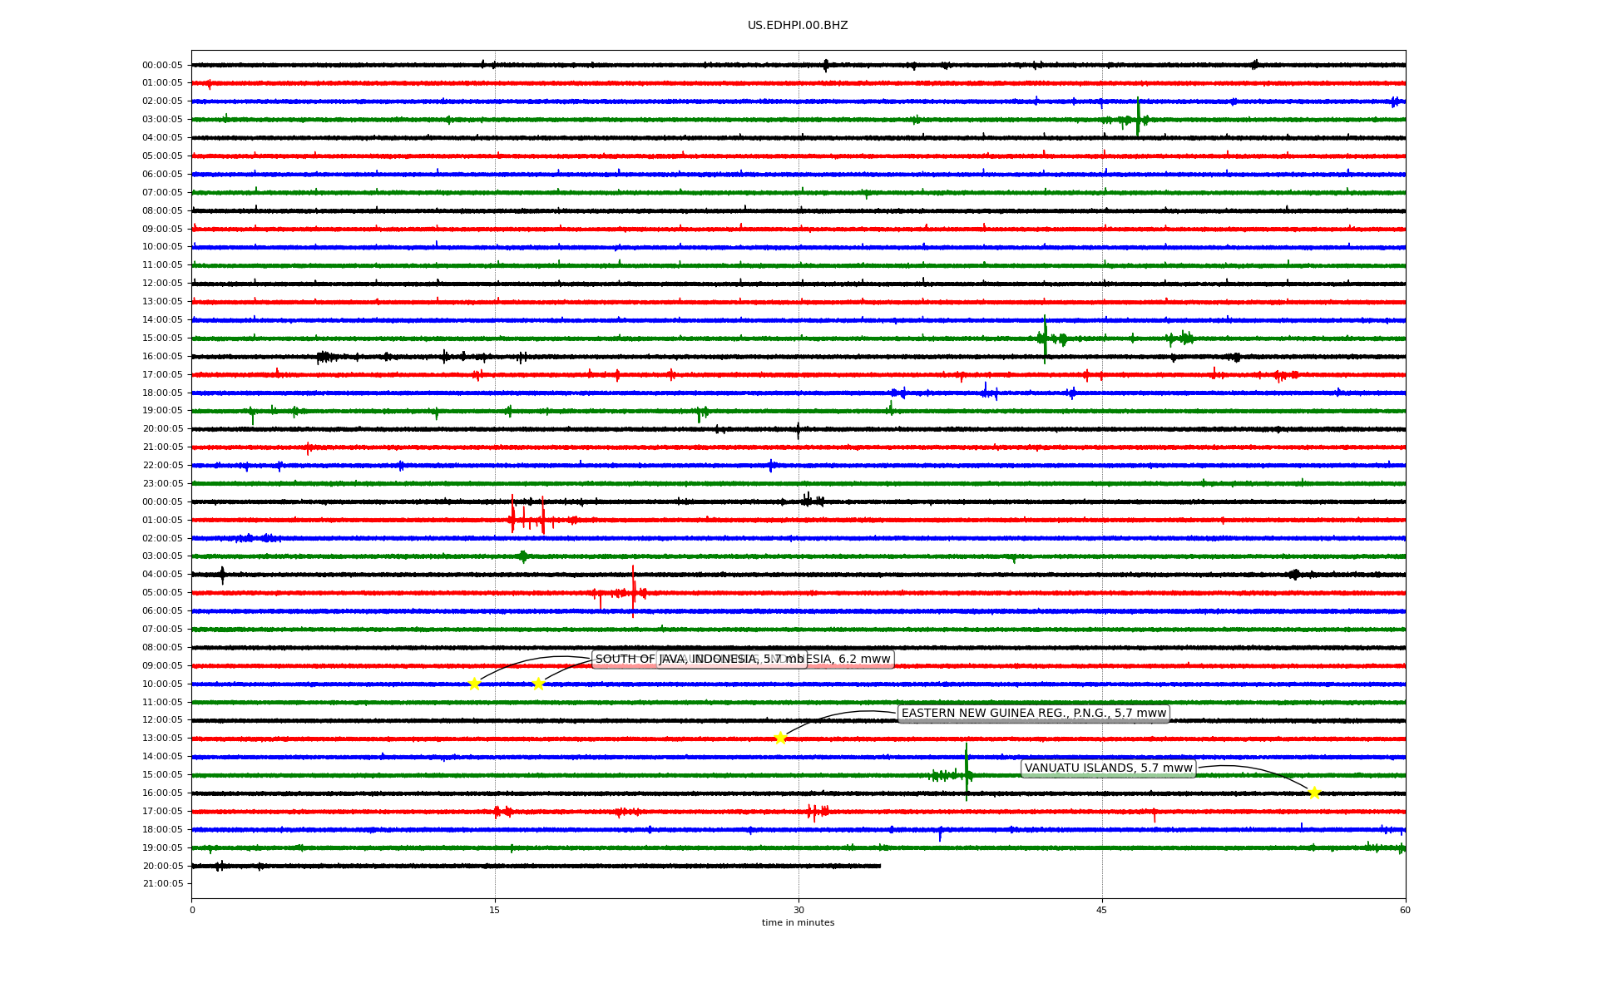This screenshot has height=998, width=1597.
Task: Click the earlier yellow star on blue trace
Action: 474,684
